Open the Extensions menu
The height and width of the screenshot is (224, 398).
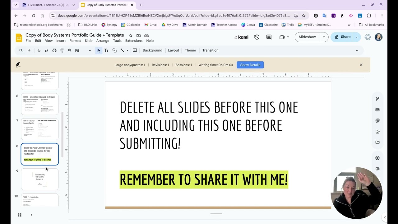(134, 41)
